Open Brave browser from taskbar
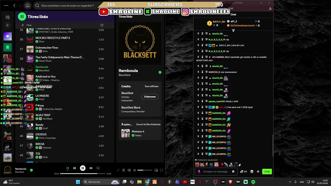This screenshot has width=331, height=186. [x=230, y=182]
